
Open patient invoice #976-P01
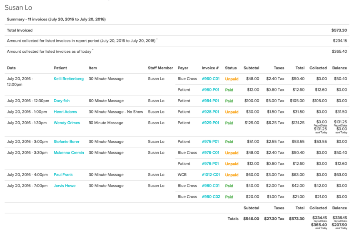tap(210, 164)
